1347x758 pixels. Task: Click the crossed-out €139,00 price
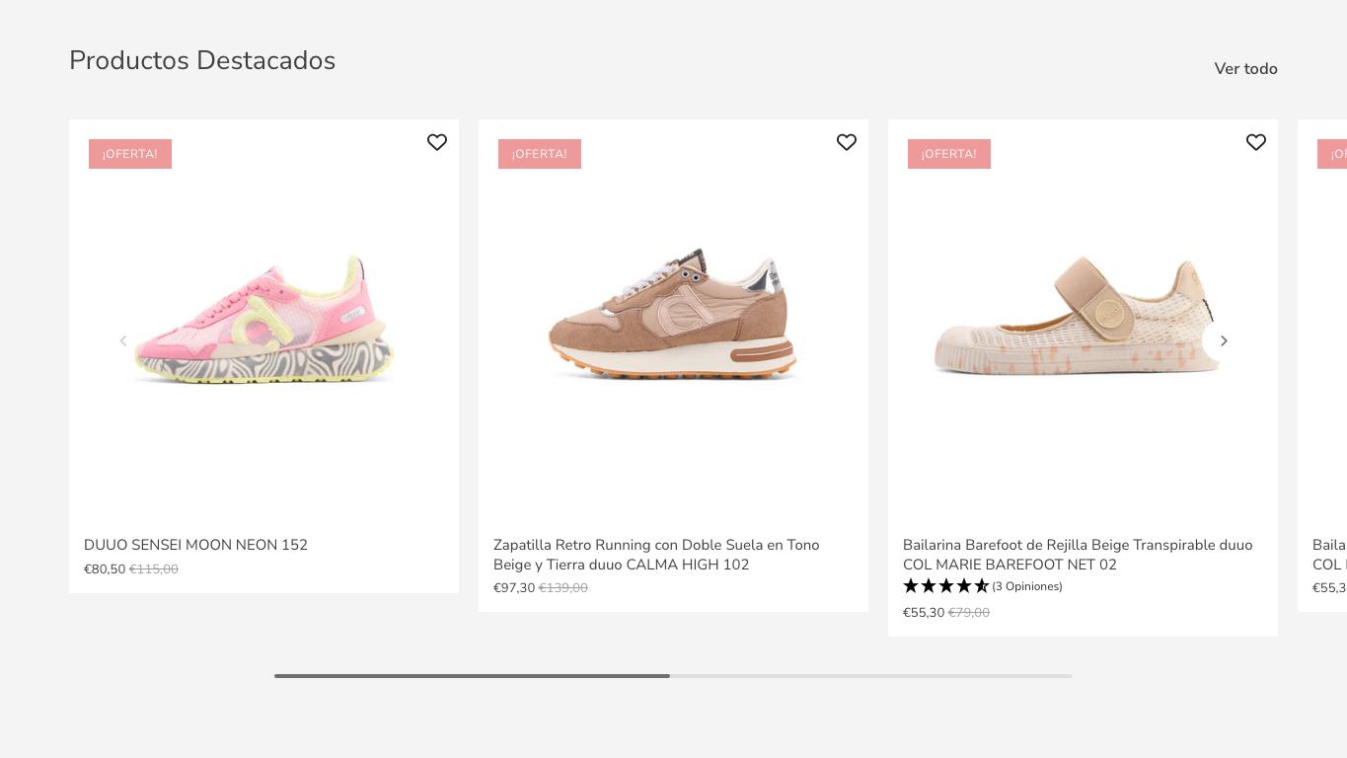(x=563, y=588)
